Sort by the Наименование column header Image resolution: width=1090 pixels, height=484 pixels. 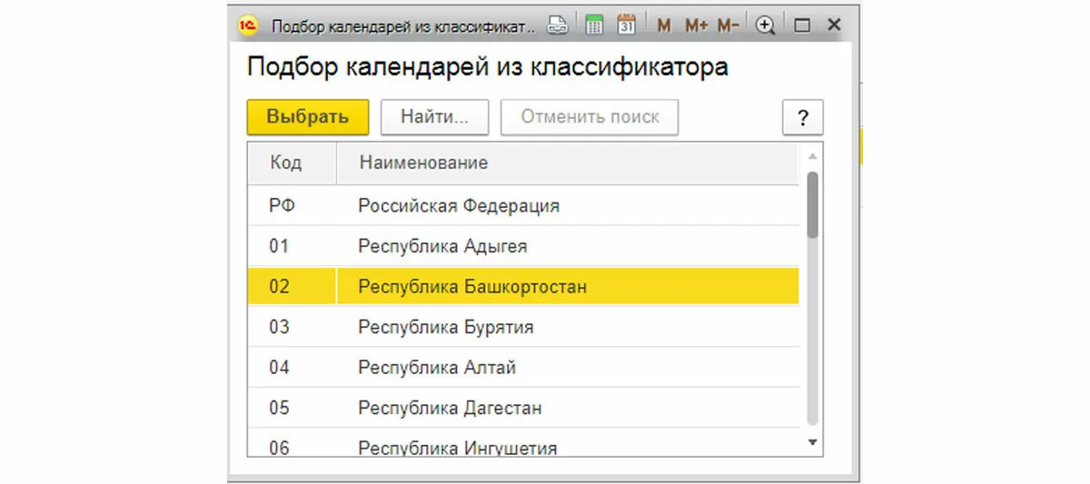pyautogui.click(x=423, y=163)
